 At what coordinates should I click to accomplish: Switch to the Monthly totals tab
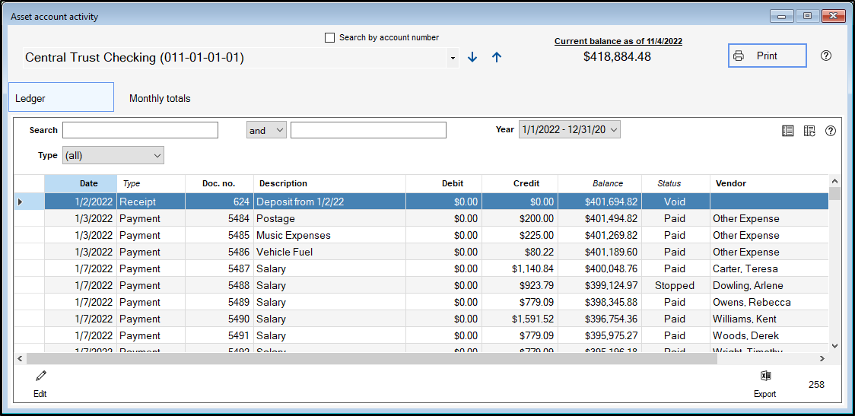[x=160, y=98]
